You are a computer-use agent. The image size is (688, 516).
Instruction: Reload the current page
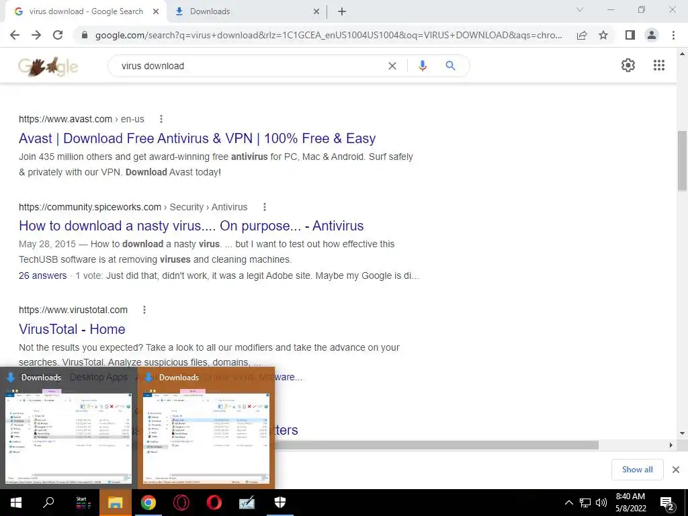58,35
